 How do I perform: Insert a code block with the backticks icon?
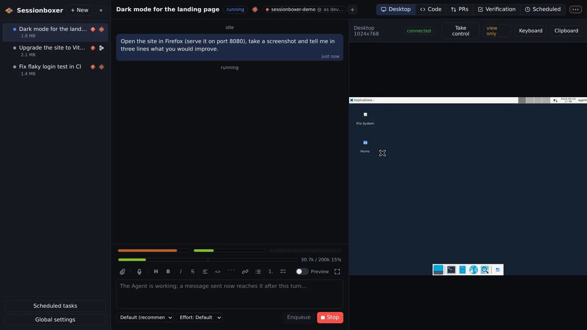(231, 272)
